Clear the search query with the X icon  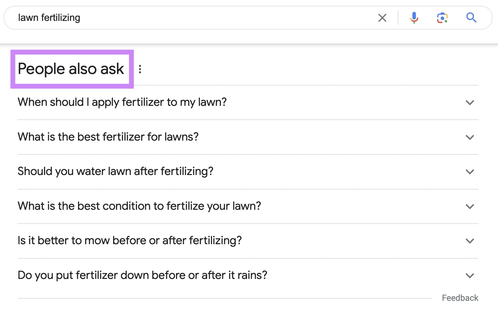382,18
